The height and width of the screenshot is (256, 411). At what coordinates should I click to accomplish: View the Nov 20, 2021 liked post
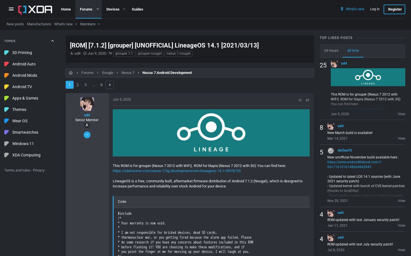pos(401,201)
